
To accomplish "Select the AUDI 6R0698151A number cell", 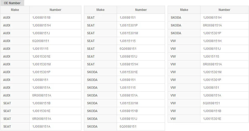I will (x=42, y=95).
